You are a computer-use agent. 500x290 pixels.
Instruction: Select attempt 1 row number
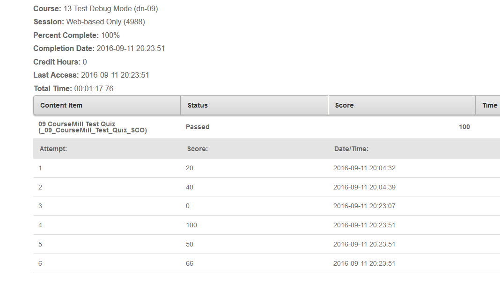[x=40, y=168]
